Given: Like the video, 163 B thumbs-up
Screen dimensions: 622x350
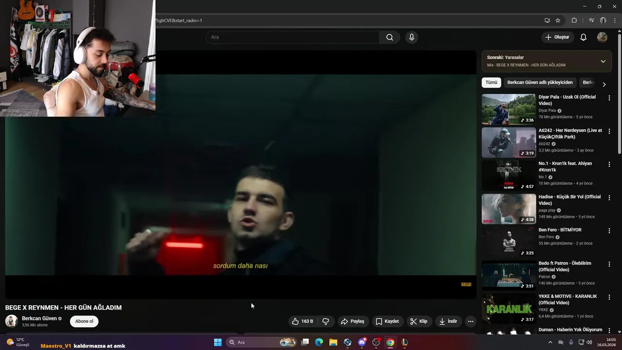Looking at the screenshot, I should click(x=303, y=321).
